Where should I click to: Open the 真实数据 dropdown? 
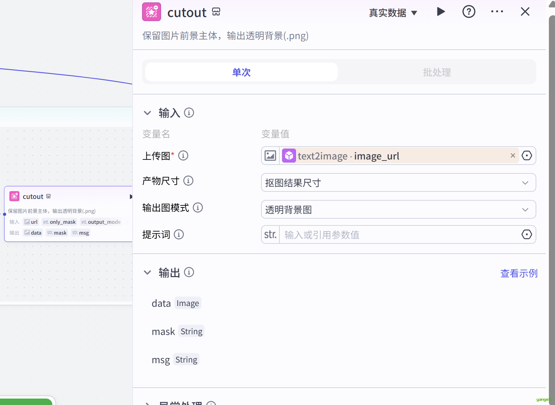393,13
